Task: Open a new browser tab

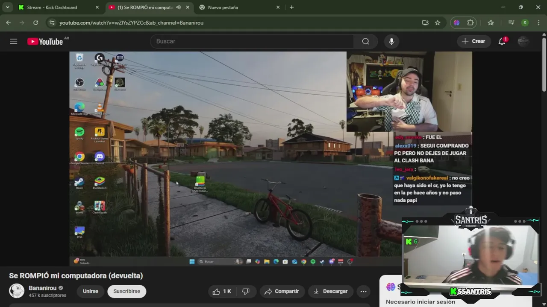Action: [291, 7]
